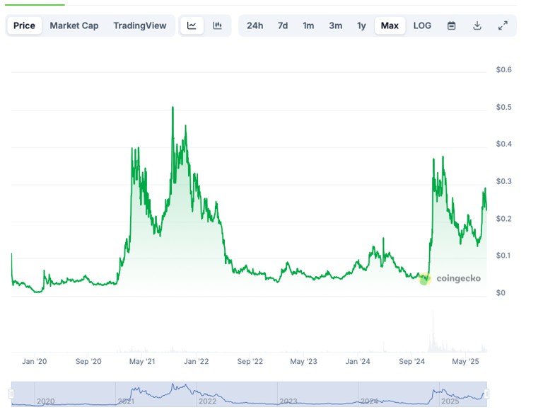This screenshot has height=417, width=543.
Task: Select the Max time range
Action: [x=390, y=25]
